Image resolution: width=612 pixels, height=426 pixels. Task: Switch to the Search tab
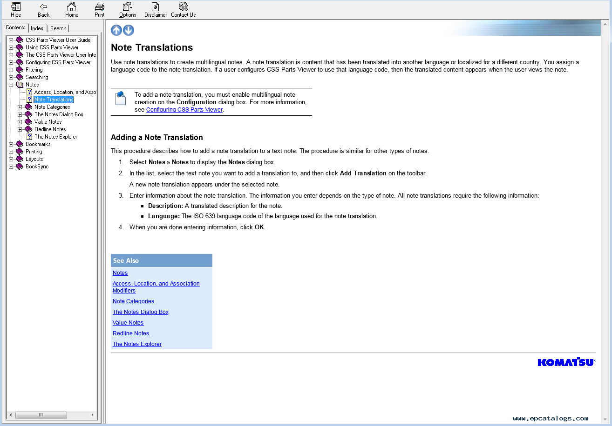pyautogui.click(x=58, y=28)
